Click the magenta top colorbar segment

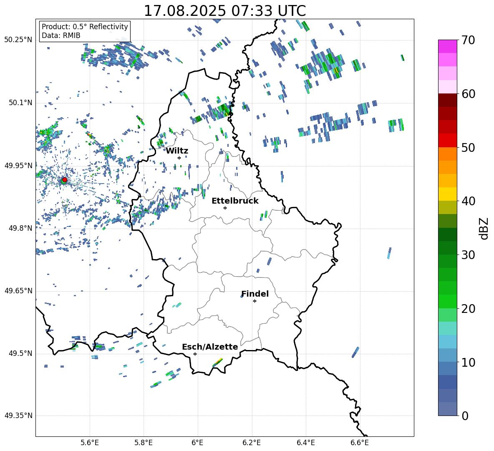pyautogui.click(x=447, y=46)
